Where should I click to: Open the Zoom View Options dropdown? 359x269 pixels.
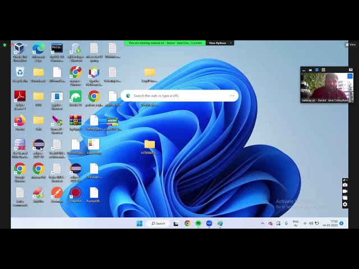pyautogui.click(x=218, y=43)
